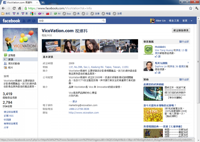Open the gold ingots +100 ad image
The width and height of the screenshot is (200, 142).
(x=153, y=115)
